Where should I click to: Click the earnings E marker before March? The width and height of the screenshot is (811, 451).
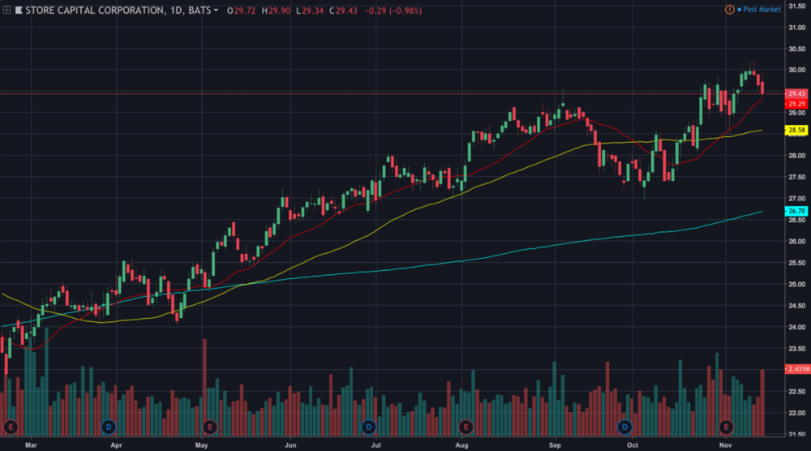[x=11, y=426]
